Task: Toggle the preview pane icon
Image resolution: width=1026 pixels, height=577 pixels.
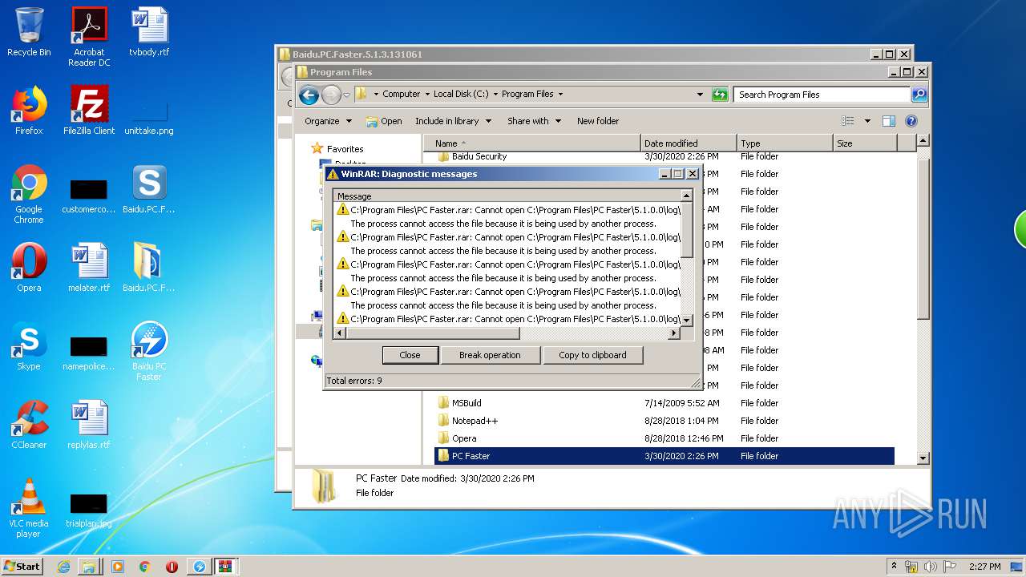Action: [888, 121]
